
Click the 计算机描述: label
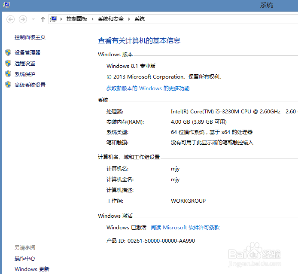(120, 190)
